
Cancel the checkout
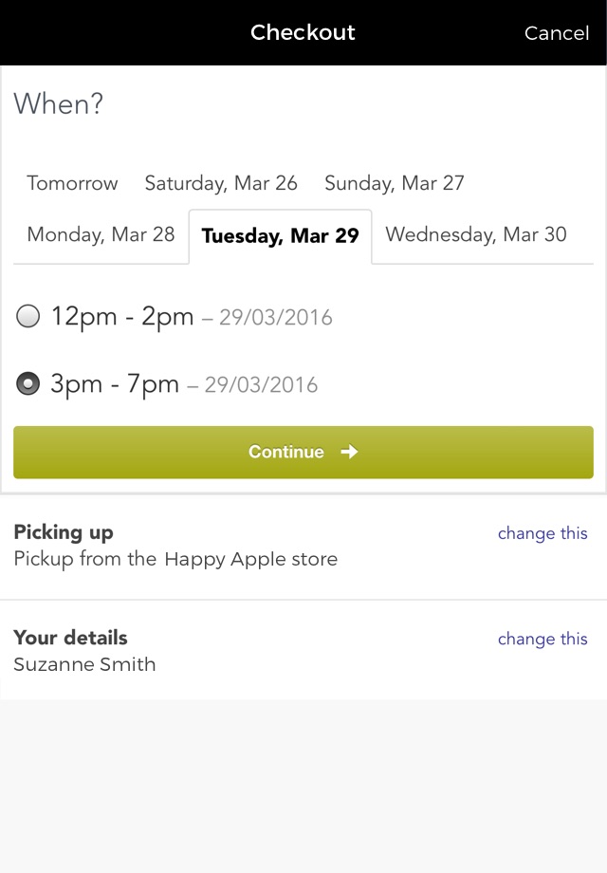click(x=557, y=33)
